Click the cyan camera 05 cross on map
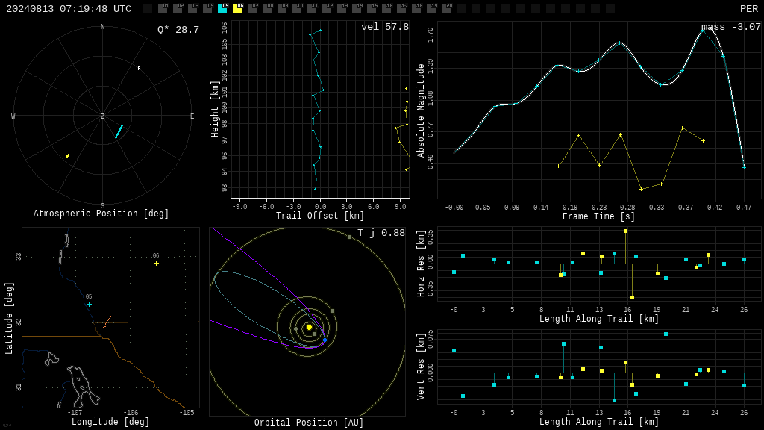764x430 pixels. coord(90,305)
